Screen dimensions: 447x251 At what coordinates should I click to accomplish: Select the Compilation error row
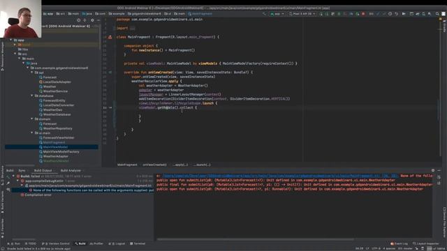(x=38, y=195)
